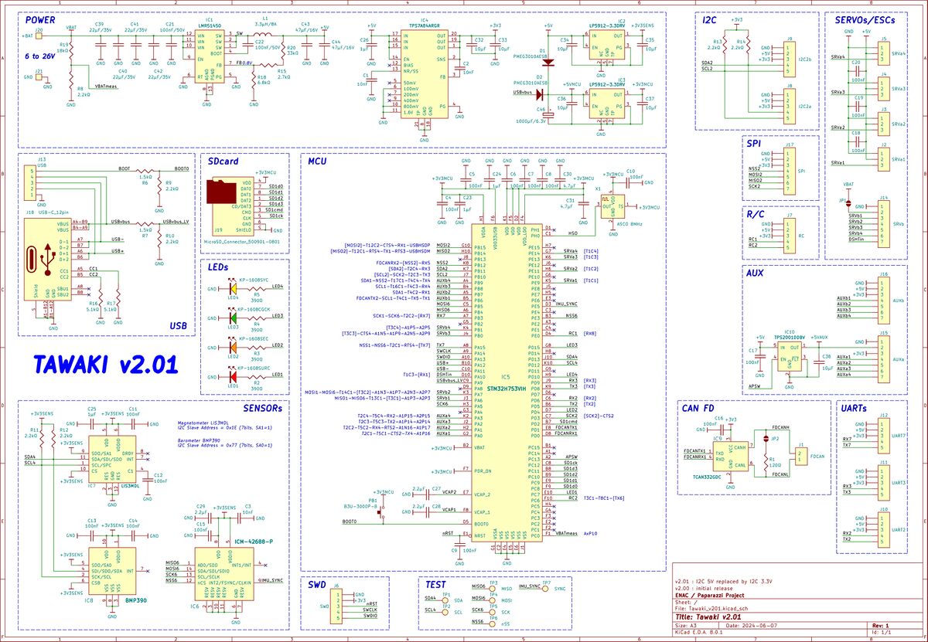
Task: Click the SENSORS section heading
Action: tap(264, 406)
